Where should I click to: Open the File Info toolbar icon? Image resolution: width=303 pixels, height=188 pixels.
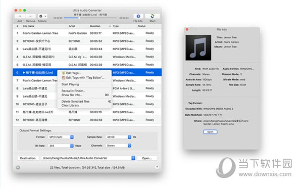pos(138,16)
